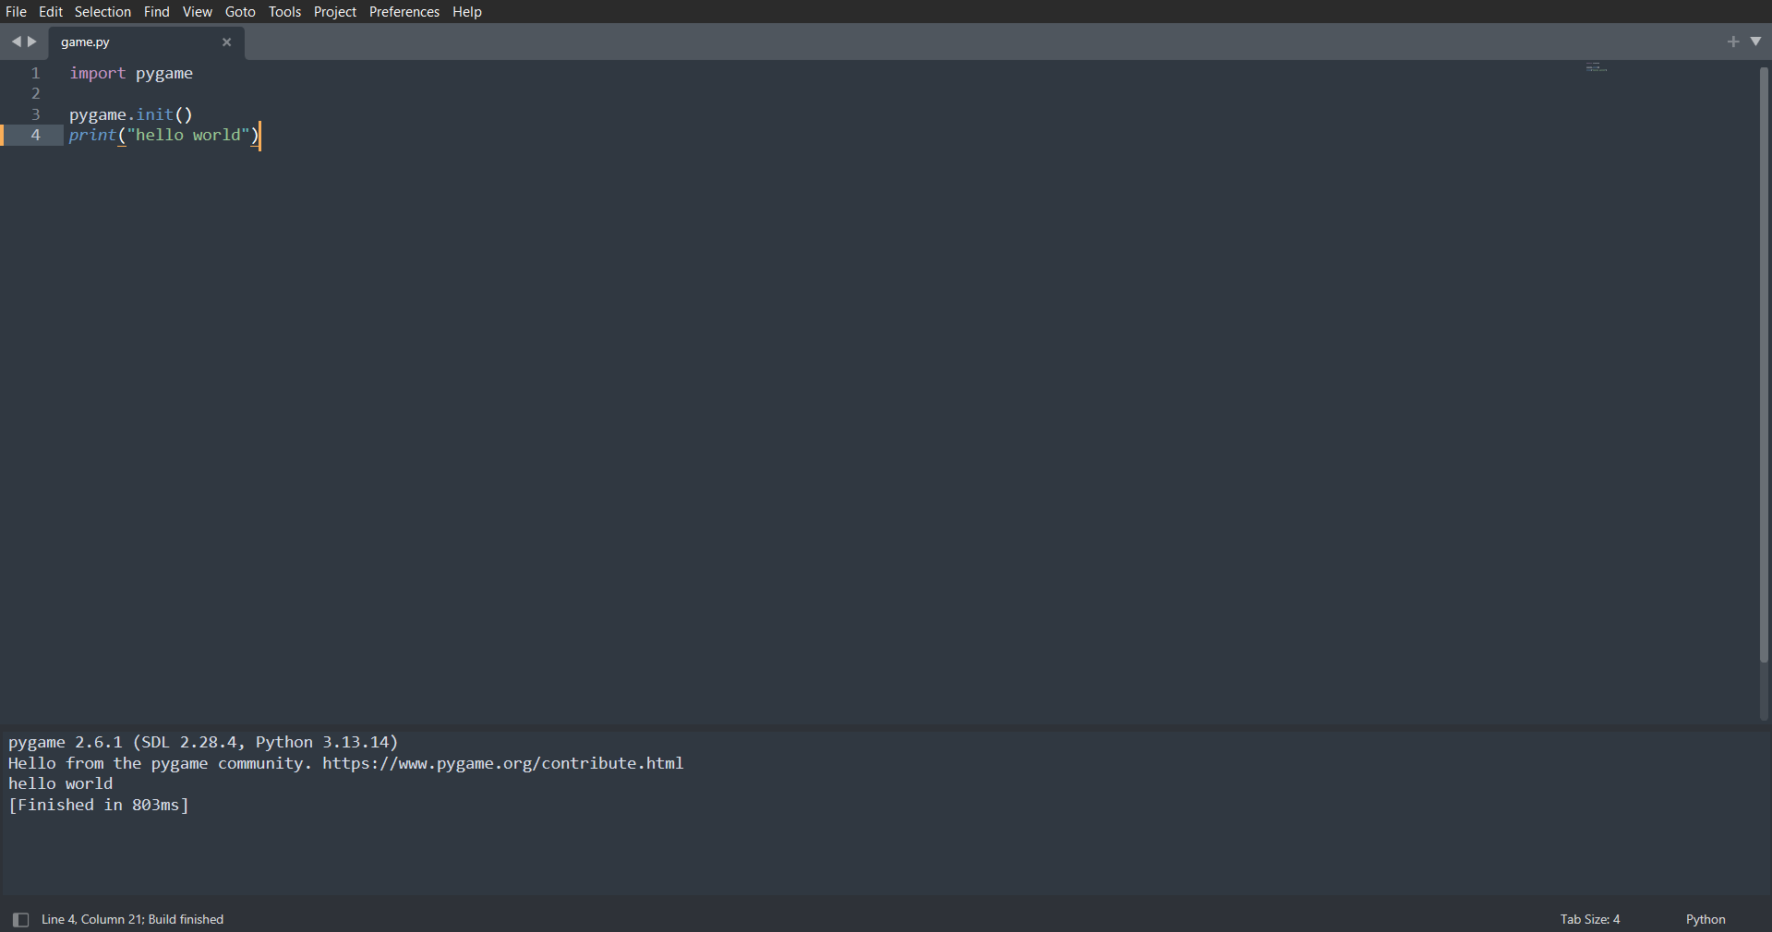Click the 'import' keyword on line 1
The width and height of the screenshot is (1772, 932).
point(97,73)
